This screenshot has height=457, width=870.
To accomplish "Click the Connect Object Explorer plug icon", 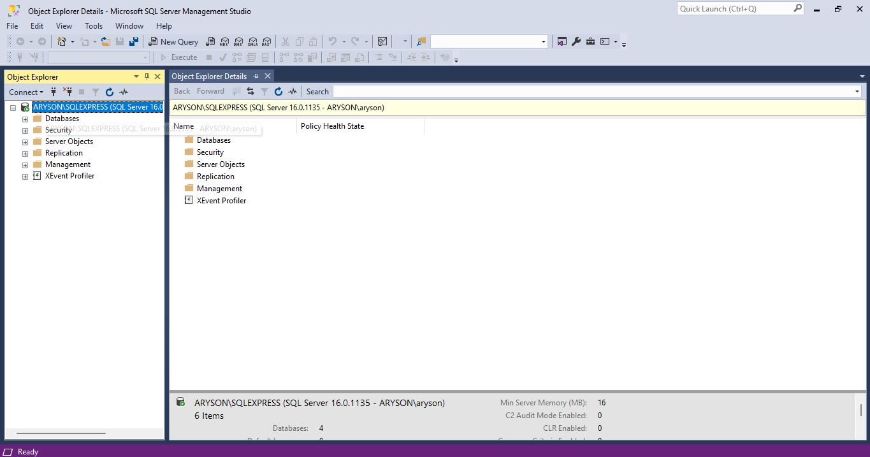I will coord(54,91).
